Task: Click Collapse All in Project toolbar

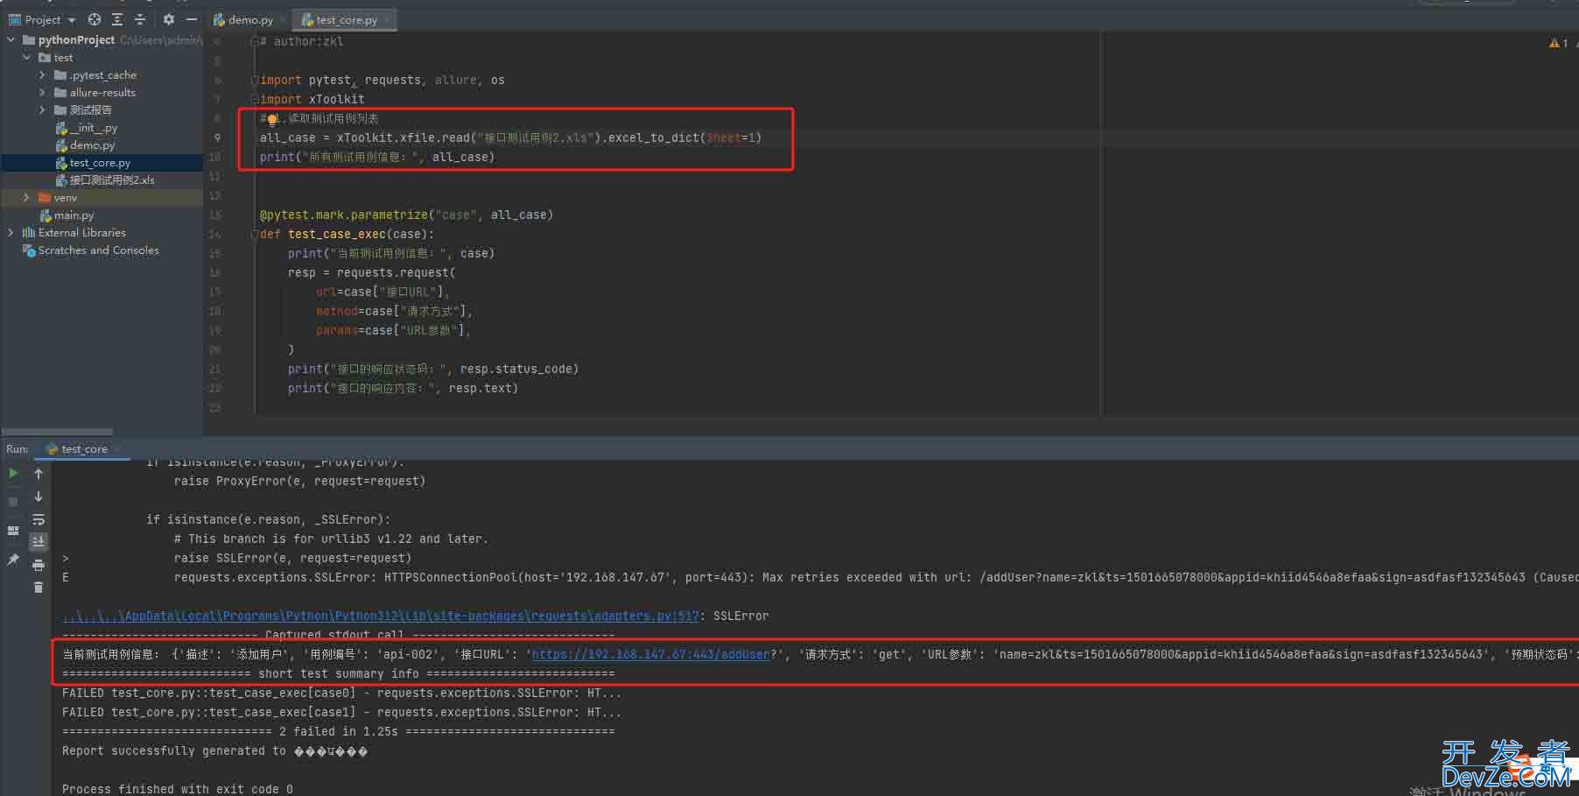Action: 140,19
